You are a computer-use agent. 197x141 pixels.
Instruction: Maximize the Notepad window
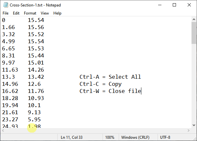click(x=174, y=5)
